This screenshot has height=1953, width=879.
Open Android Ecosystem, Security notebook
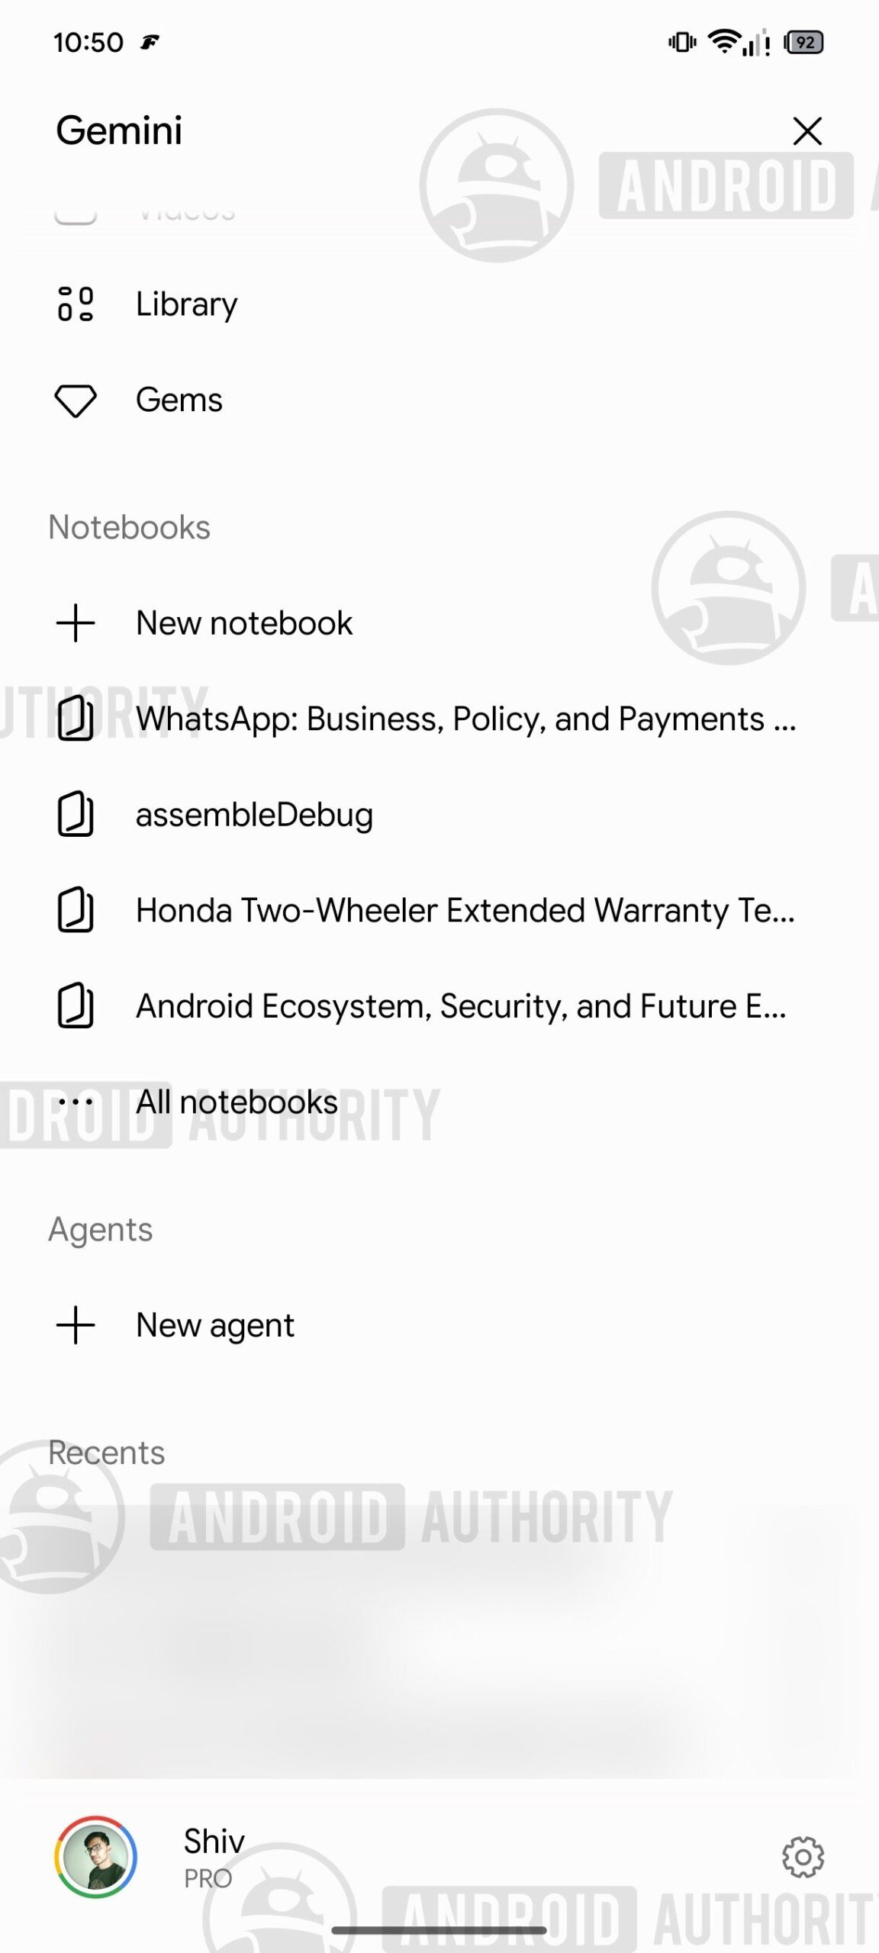pyautogui.click(x=439, y=1006)
